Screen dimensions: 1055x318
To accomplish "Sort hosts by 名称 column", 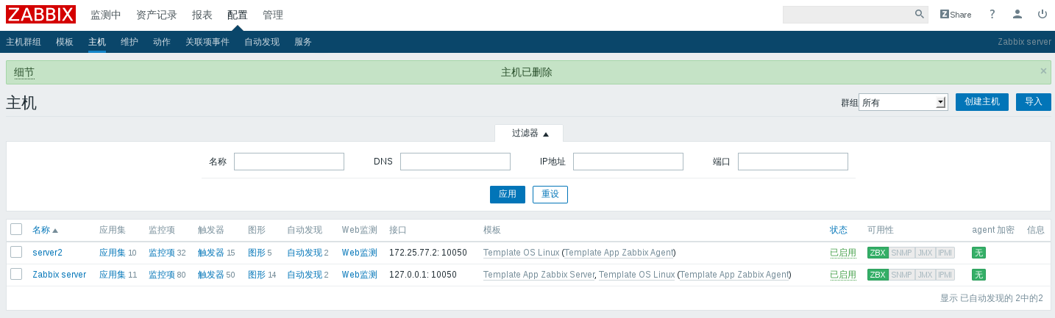I will 45,230.
